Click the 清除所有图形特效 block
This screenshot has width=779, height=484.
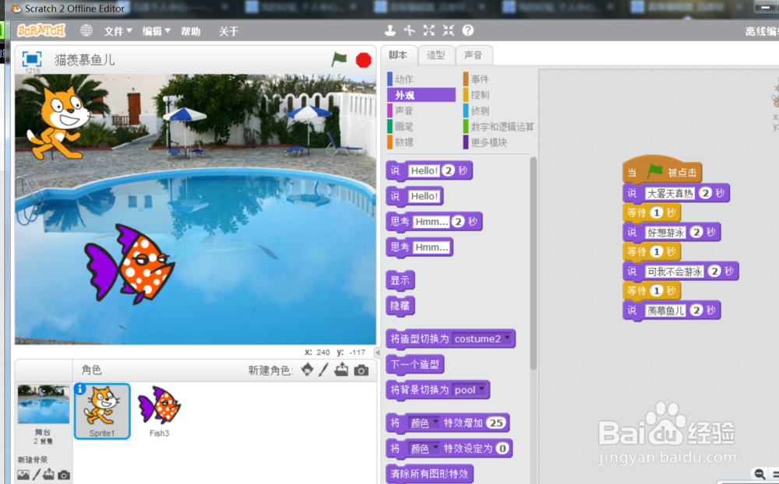[x=429, y=474]
